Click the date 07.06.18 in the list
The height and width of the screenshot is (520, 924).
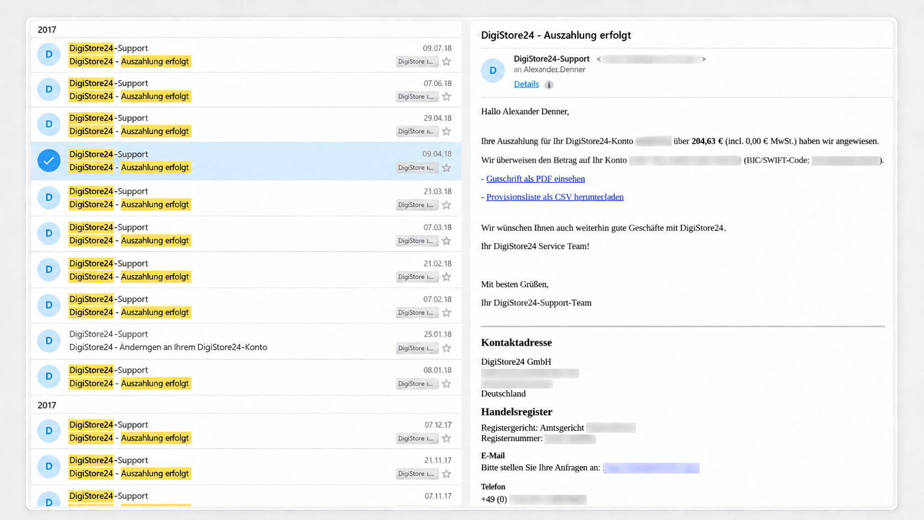click(x=438, y=83)
